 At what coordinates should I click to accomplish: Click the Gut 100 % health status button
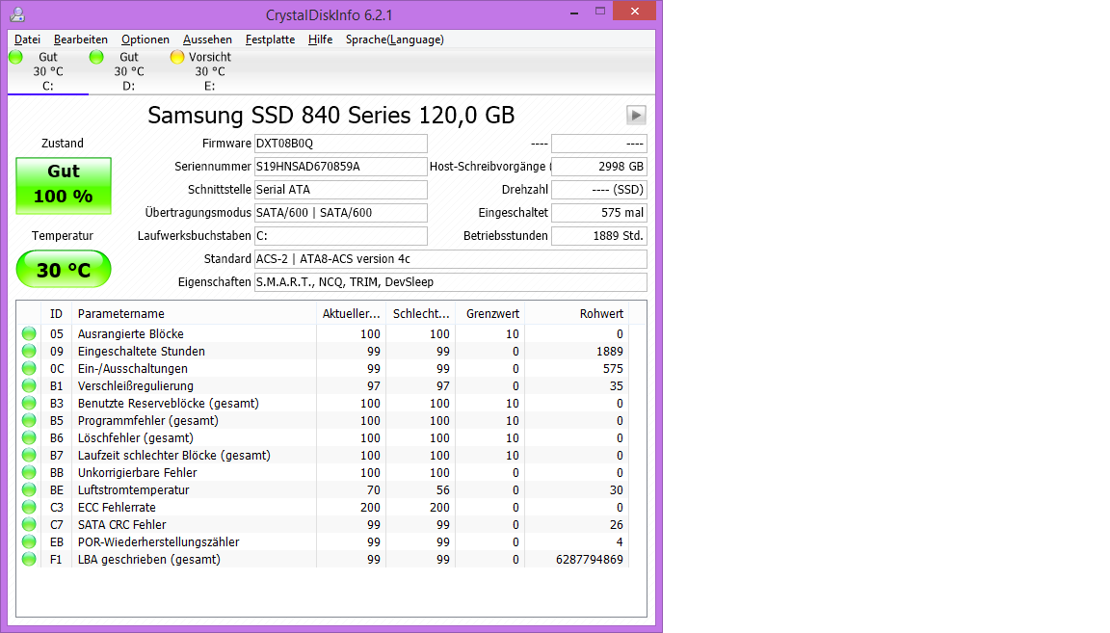[64, 186]
